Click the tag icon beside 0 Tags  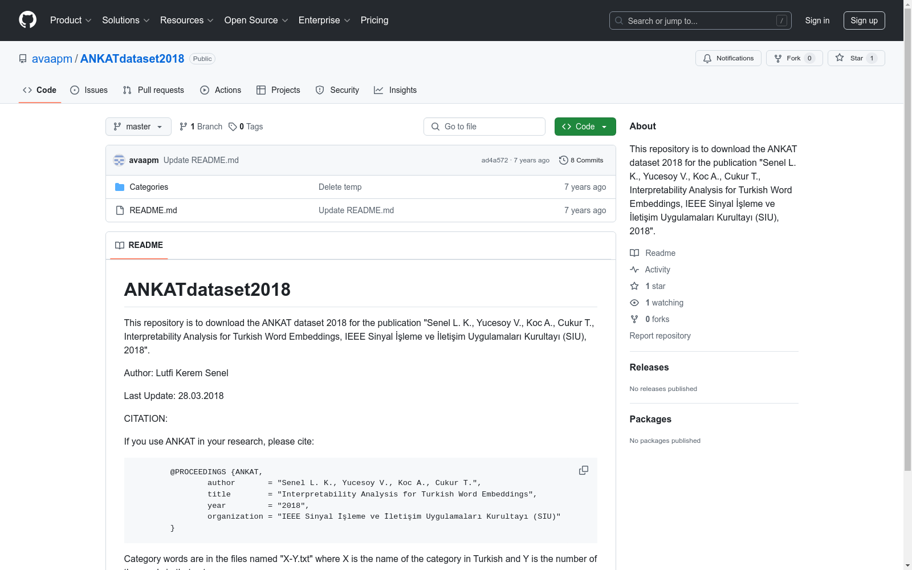[233, 127]
